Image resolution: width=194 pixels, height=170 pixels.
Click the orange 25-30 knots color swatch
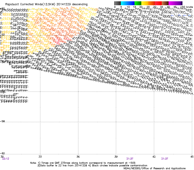(x=152, y=3)
